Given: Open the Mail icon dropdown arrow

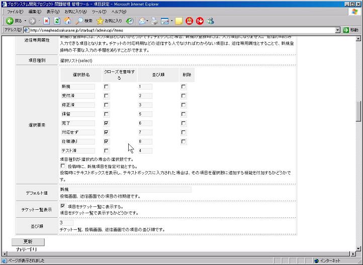Looking at the screenshot, I should (x=148, y=21).
